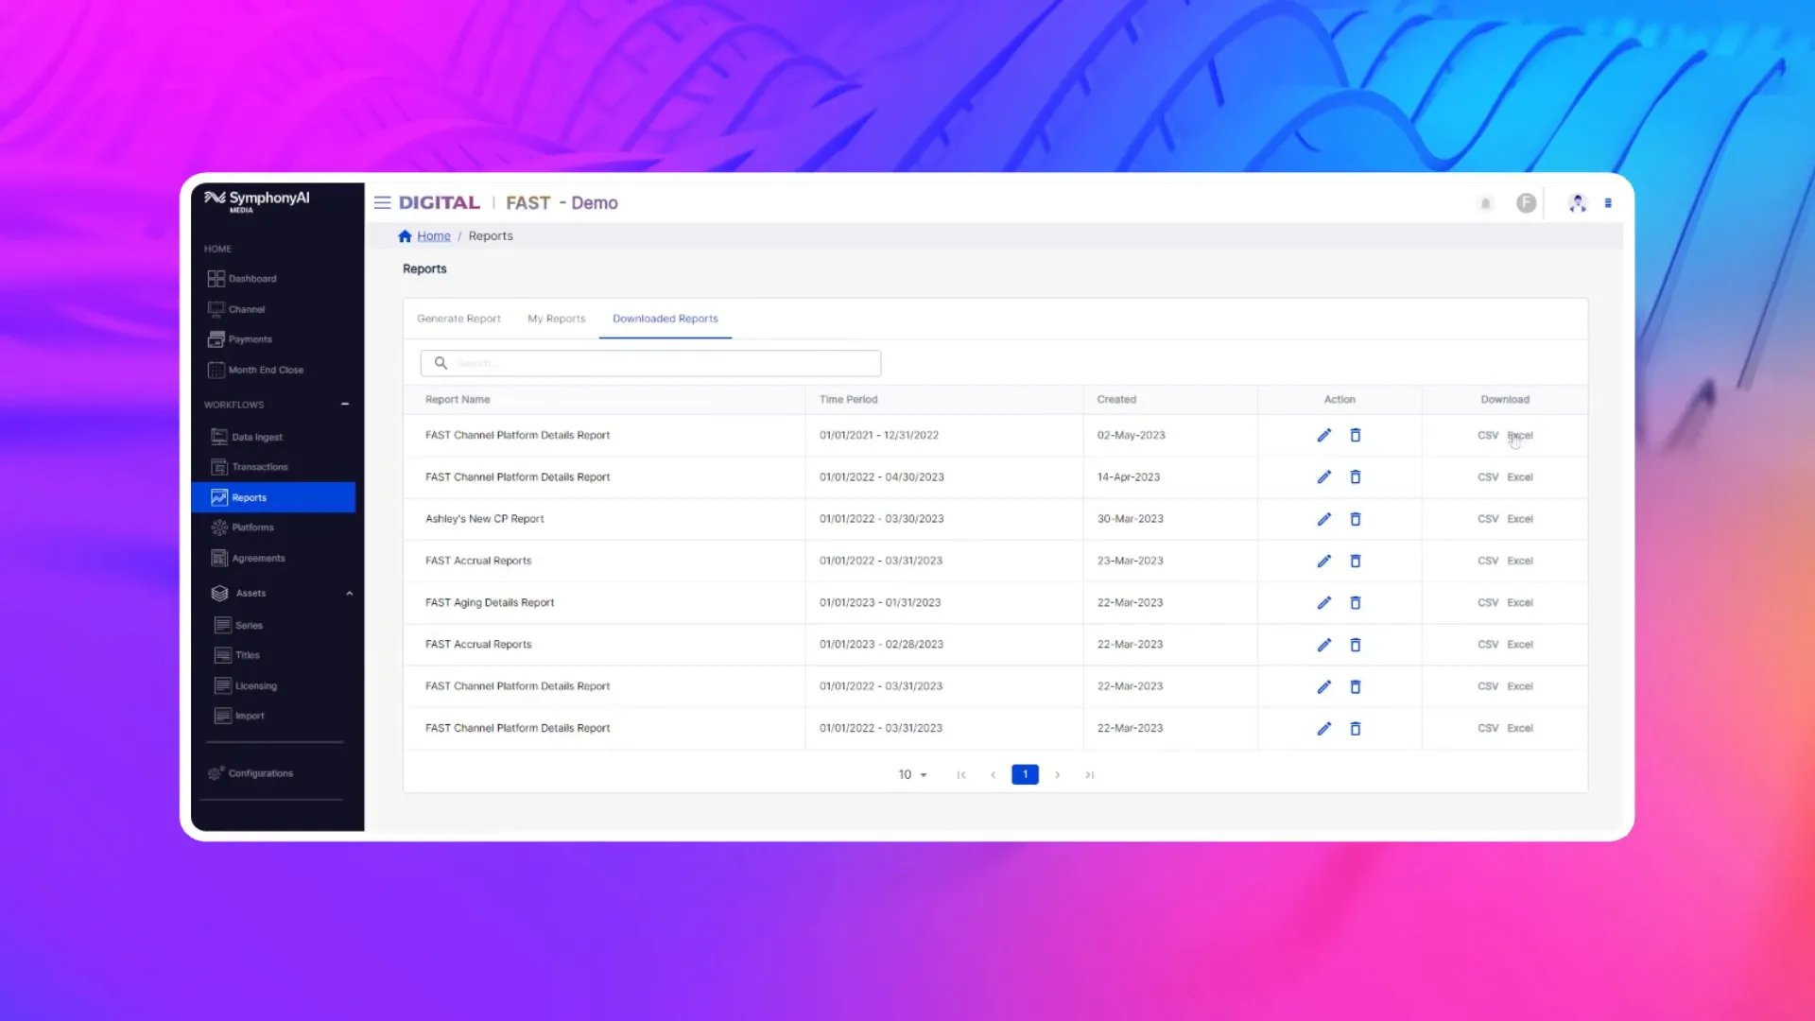Open Channel in the sidebar
This screenshot has height=1021, width=1815.
click(x=236, y=309)
